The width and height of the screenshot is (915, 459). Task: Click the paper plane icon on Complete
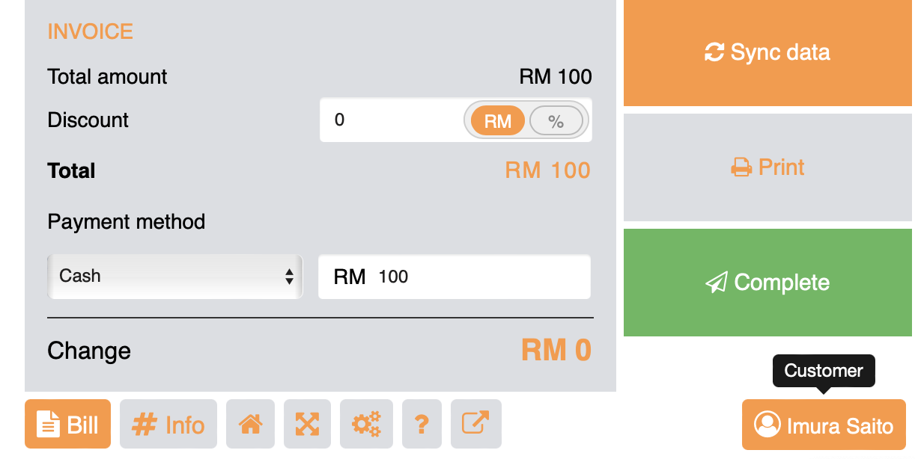pyautogui.click(x=717, y=283)
